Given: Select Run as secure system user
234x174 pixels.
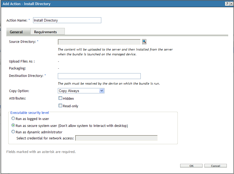Looking at the screenshot, I should 13,125.
